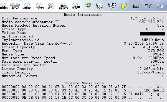Click the 'Track Density' label
Screen dimensions: 167x102
[16, 72]
